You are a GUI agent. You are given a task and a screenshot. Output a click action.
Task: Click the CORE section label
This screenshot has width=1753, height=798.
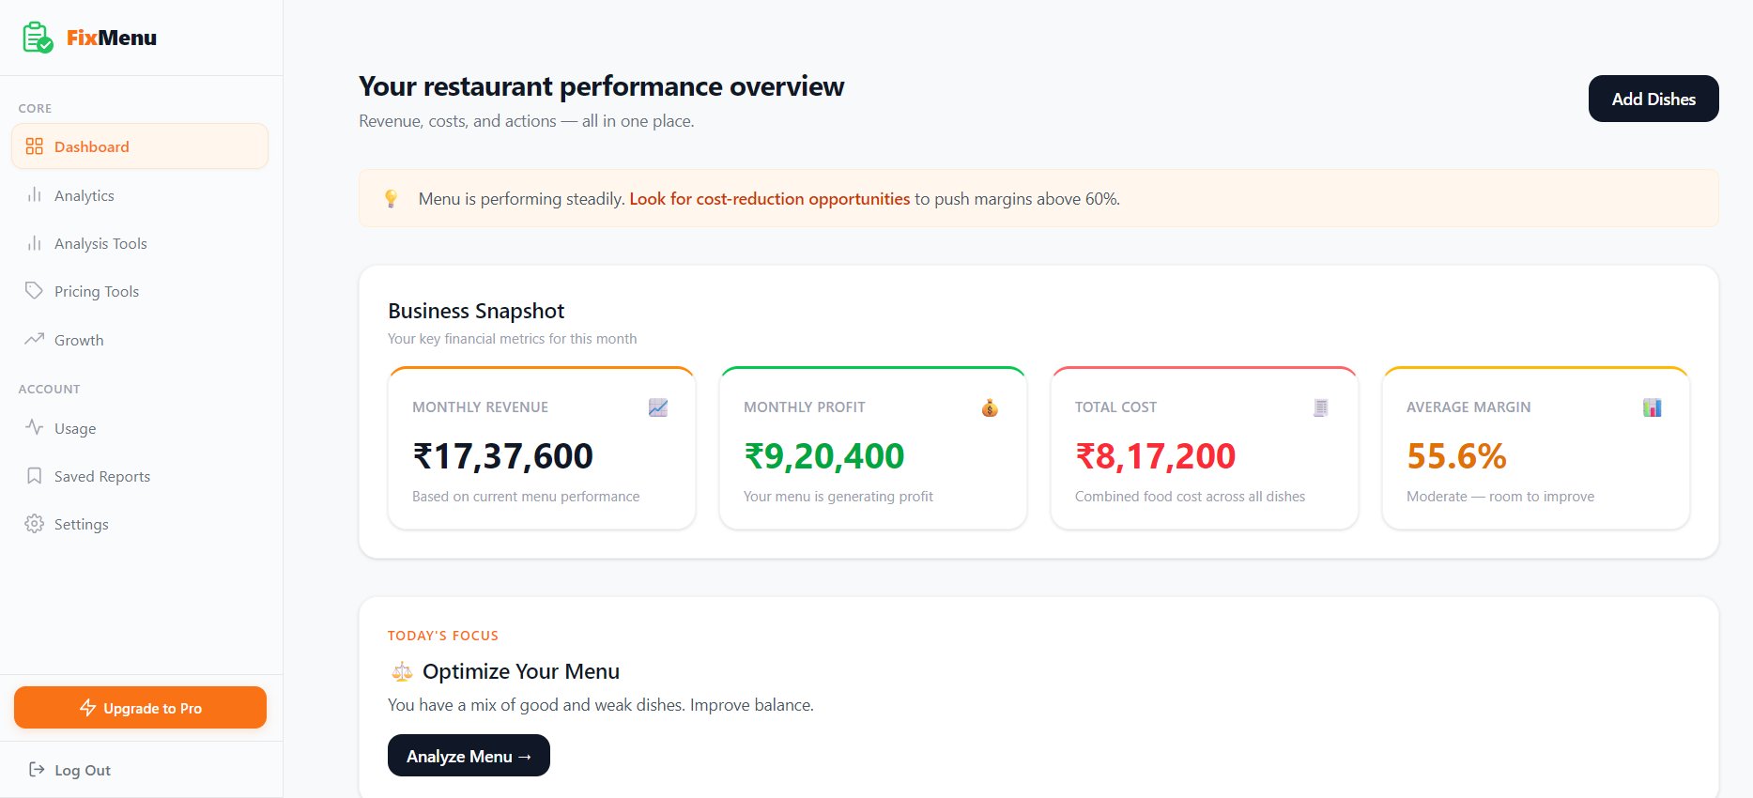click(36, 109)
